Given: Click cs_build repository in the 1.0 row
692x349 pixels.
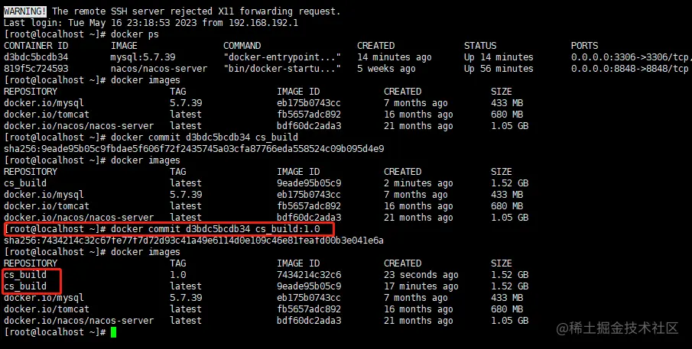Looking at the screenshot, I should coord(25,275).
